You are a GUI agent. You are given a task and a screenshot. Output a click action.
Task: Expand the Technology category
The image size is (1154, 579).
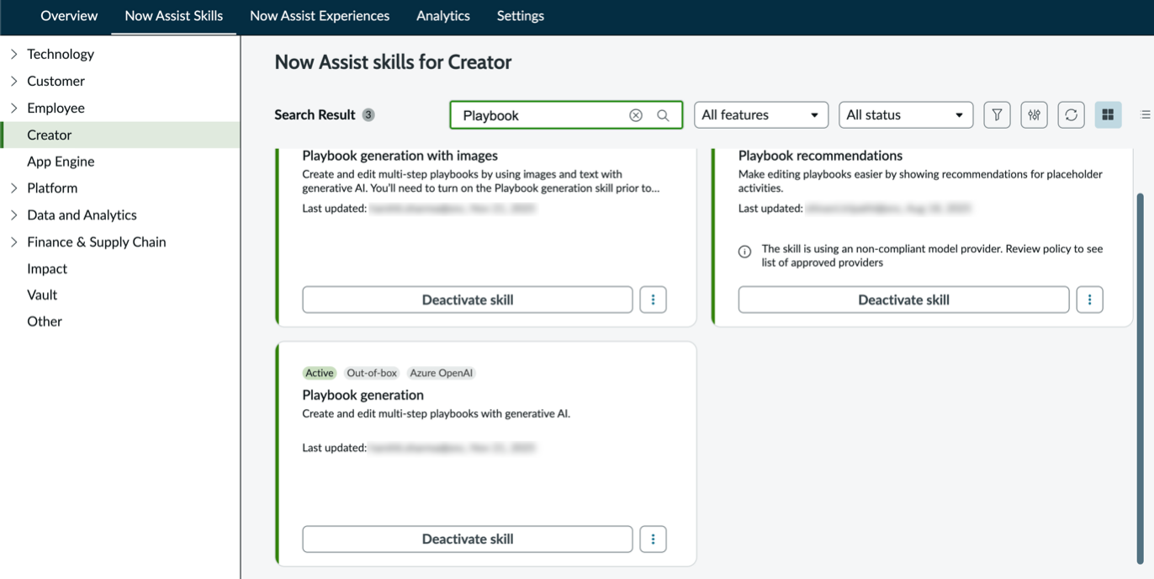point(13,54)
